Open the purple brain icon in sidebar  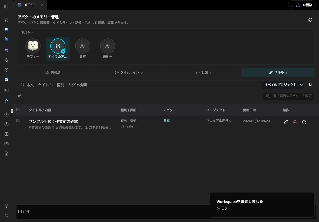pyautogui.click(x=6, y=50)
